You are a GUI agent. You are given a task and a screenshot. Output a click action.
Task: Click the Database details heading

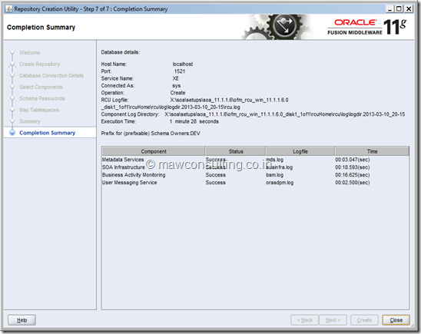[x=121, y=52]
